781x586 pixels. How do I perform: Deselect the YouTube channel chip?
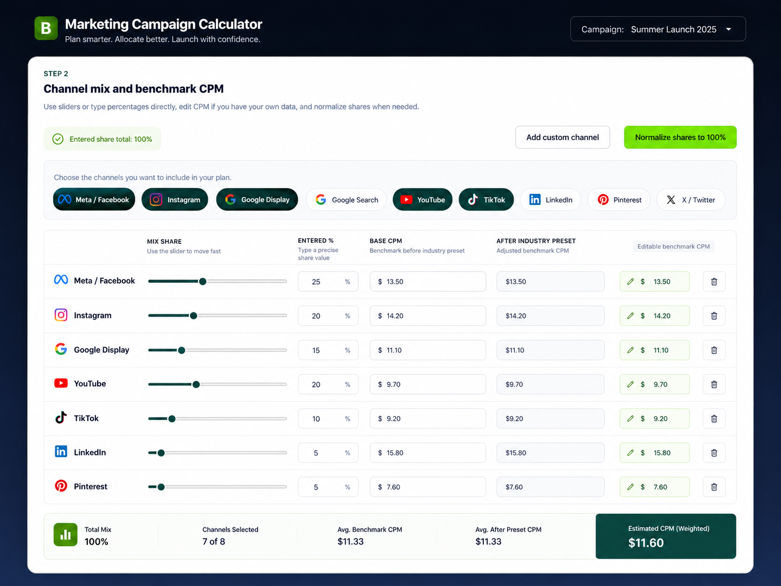point(423,200)
